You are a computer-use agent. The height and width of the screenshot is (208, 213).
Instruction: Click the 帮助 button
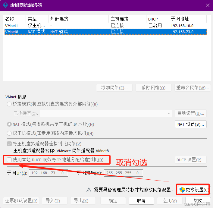click(x=198, y=201)
